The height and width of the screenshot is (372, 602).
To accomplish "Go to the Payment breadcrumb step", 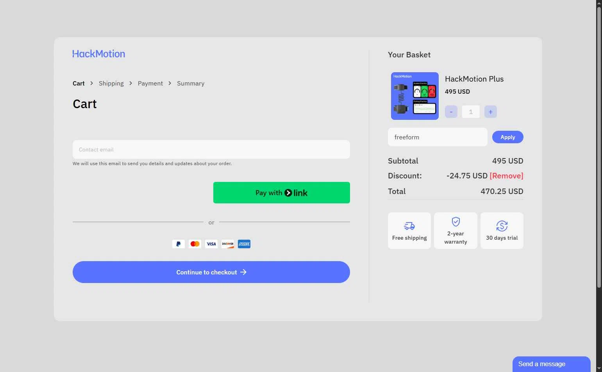I will coord(150,84).
